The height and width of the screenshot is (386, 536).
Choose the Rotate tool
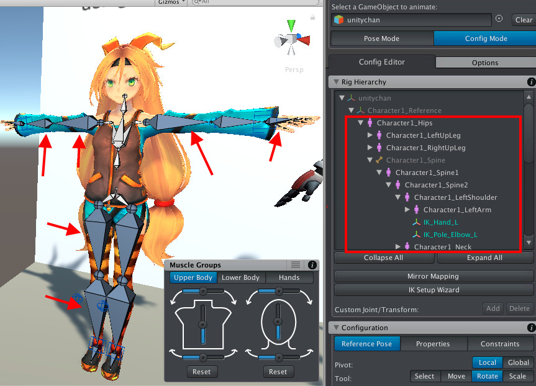click(x=487, y=376)
